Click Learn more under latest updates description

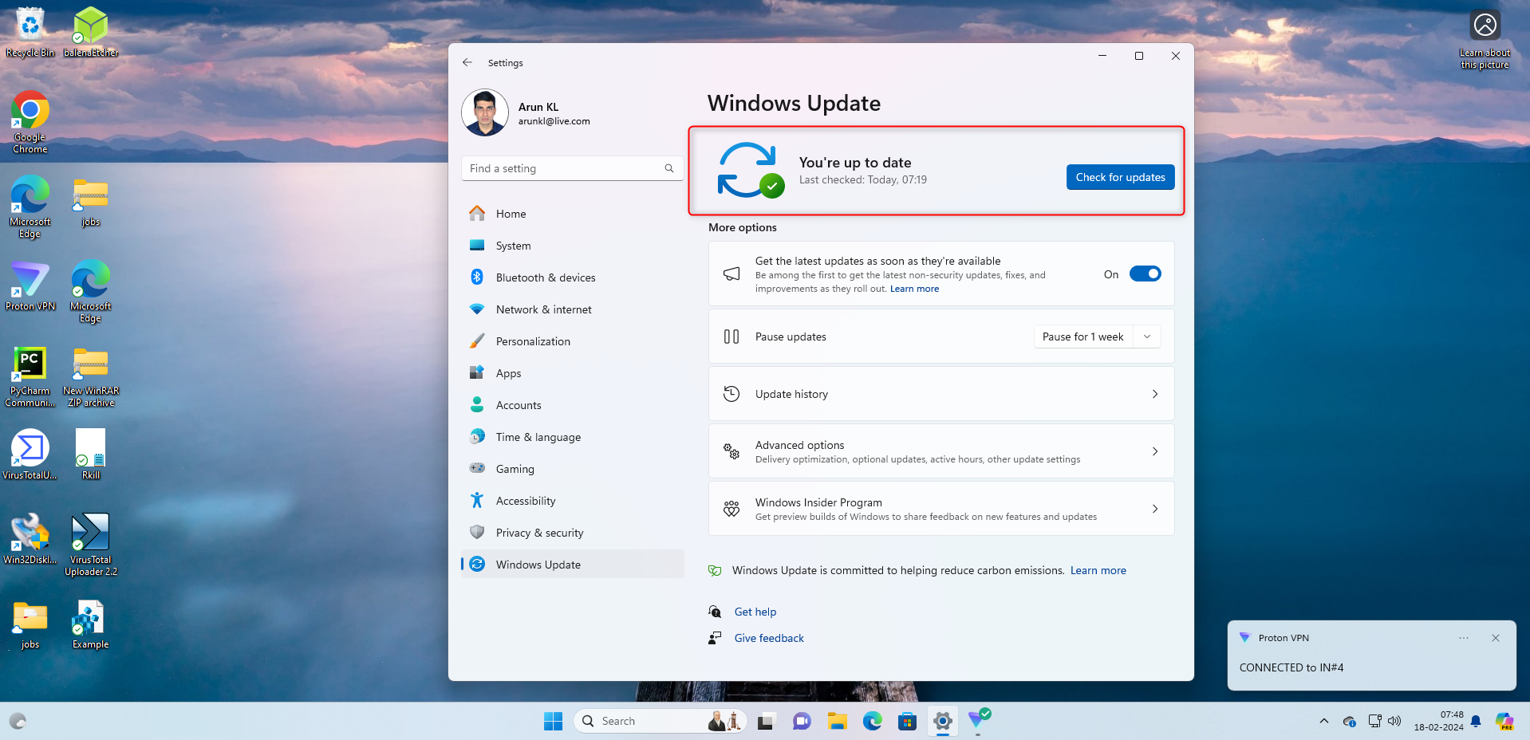914,289
